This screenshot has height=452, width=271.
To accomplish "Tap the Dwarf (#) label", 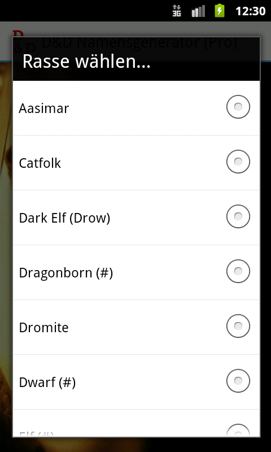I will [x=47, y=383].
